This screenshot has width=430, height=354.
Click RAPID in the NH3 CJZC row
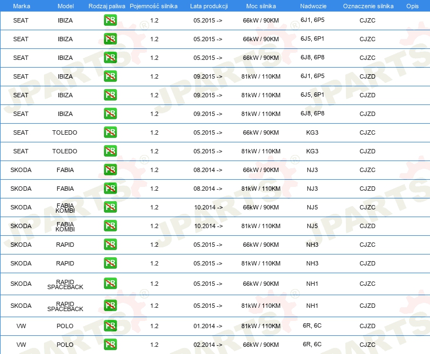(x=65, y=245)
